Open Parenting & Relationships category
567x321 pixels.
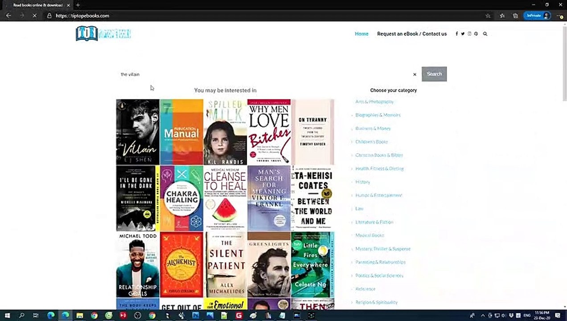coord(381,262)
